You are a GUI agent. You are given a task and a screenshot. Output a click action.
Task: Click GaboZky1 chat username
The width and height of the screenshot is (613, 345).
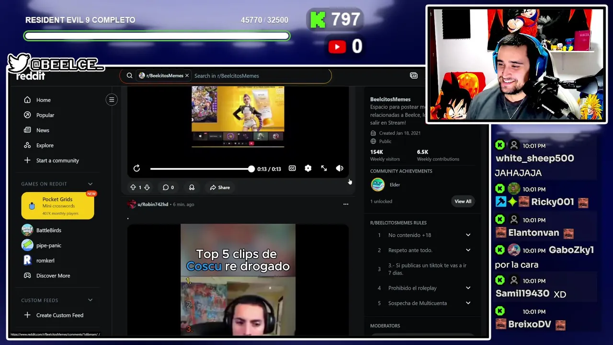point(571,250)
